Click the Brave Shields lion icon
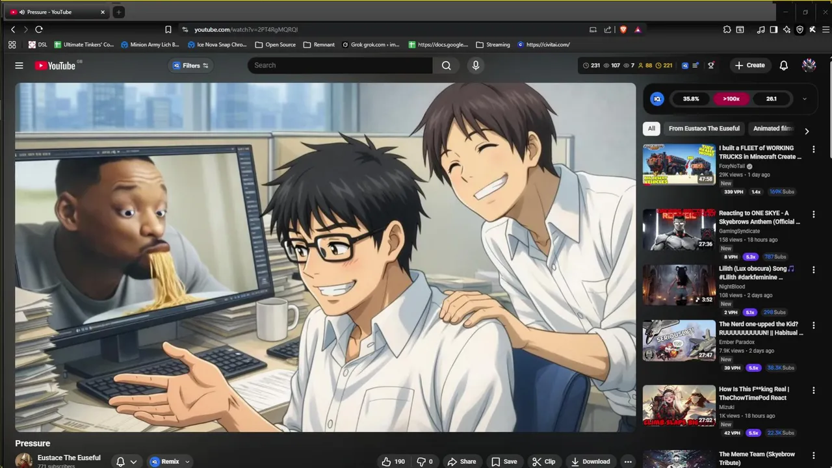The height and width of the screenshot is (468, 832). [623, 29]
